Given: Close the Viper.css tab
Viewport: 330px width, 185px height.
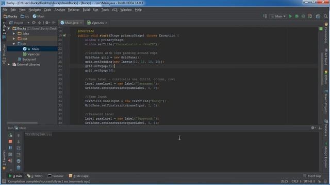Looking at the screenshot, I should (106, 23).
